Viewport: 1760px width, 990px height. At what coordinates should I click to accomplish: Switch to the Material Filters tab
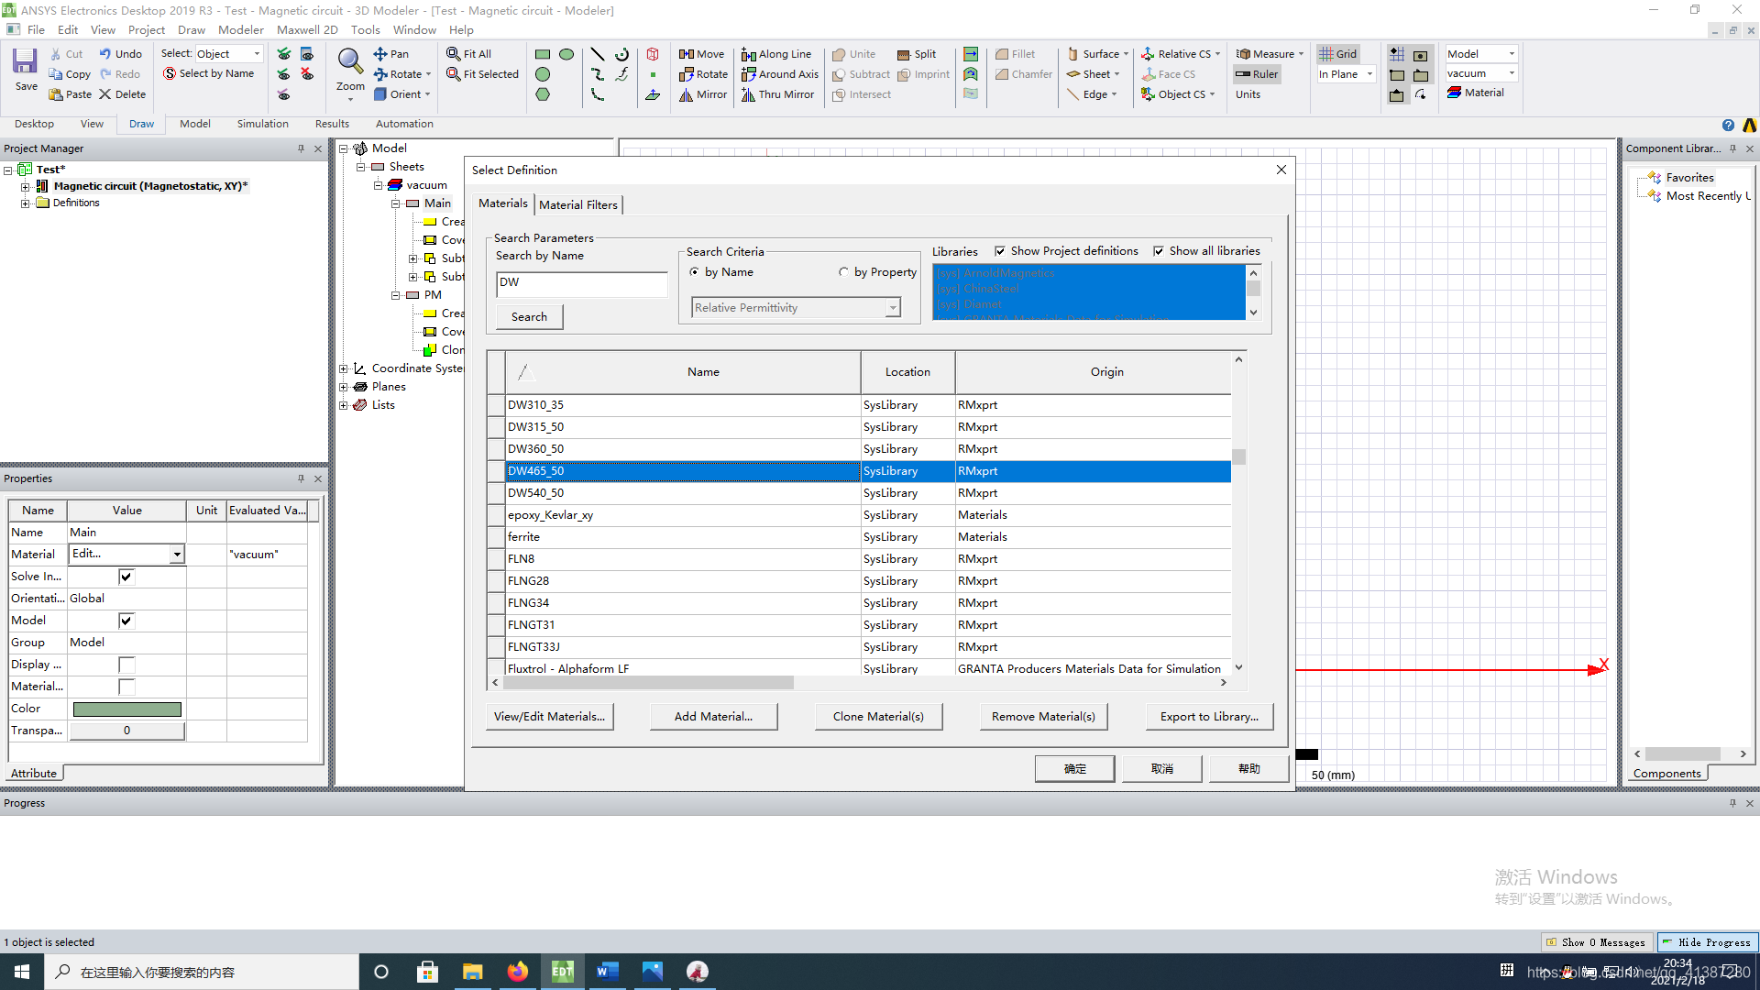pos(578,204)
